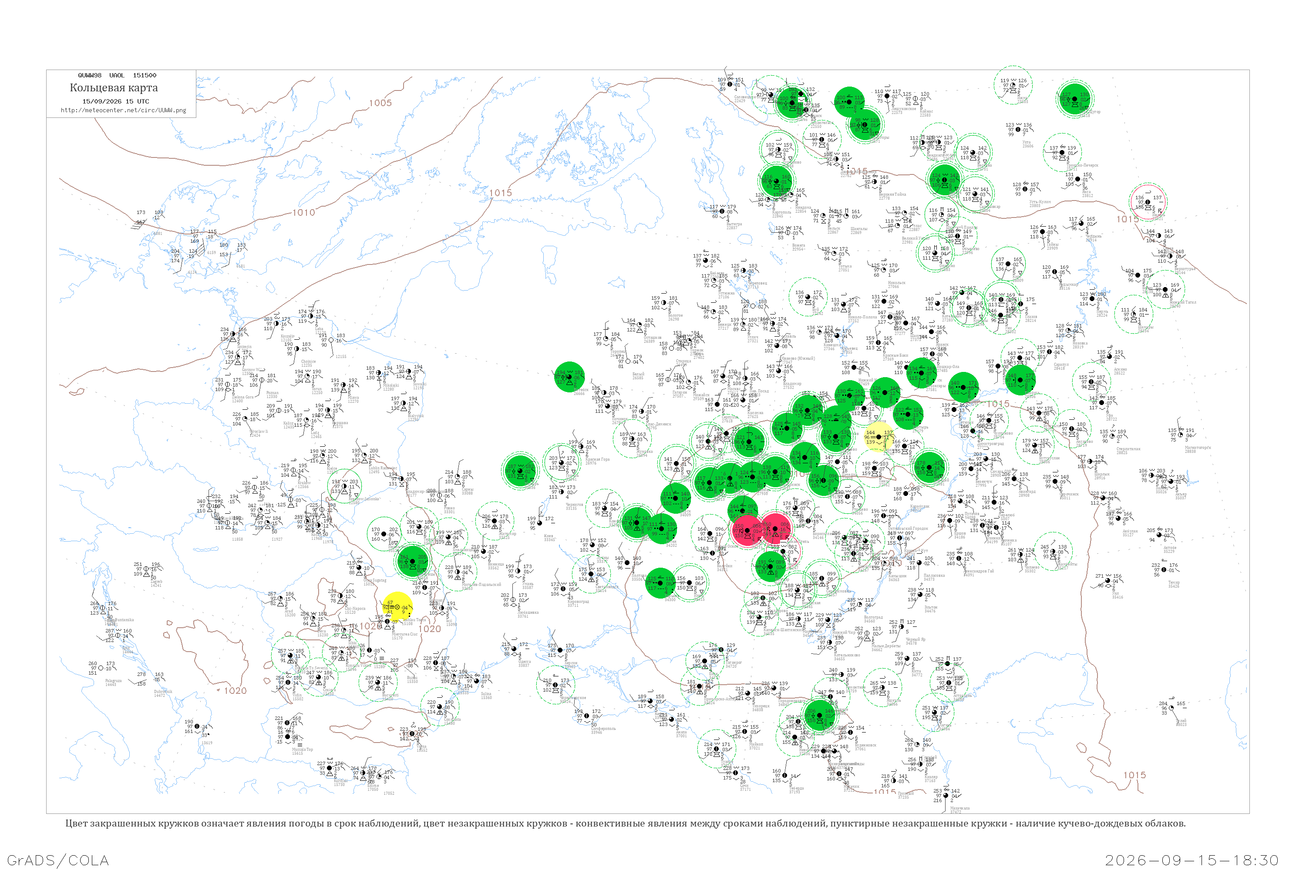Screen dimensions: 1306x870
Task: Select the red Лиски thunderstorm circle
Action: click(747, 531)
